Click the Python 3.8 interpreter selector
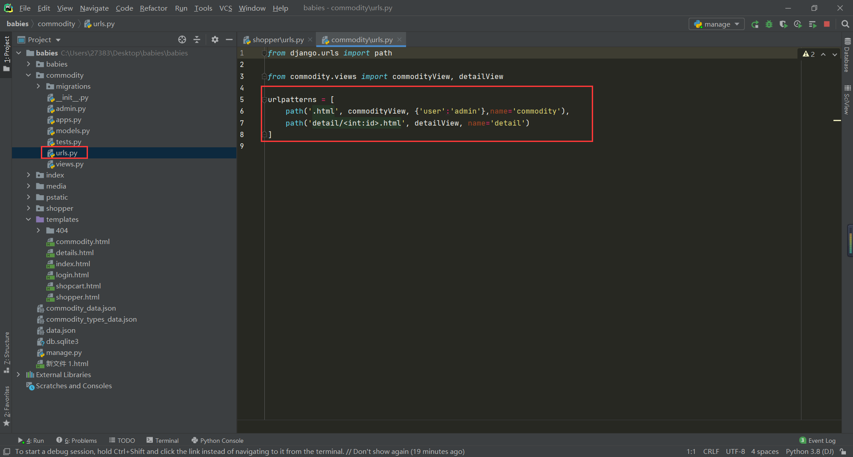This screenshot has width=853, height=457. click(x=809, y=452)
